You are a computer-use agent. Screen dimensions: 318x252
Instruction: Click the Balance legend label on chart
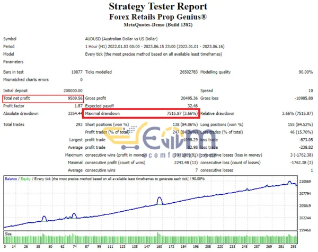tap(12, 179)
